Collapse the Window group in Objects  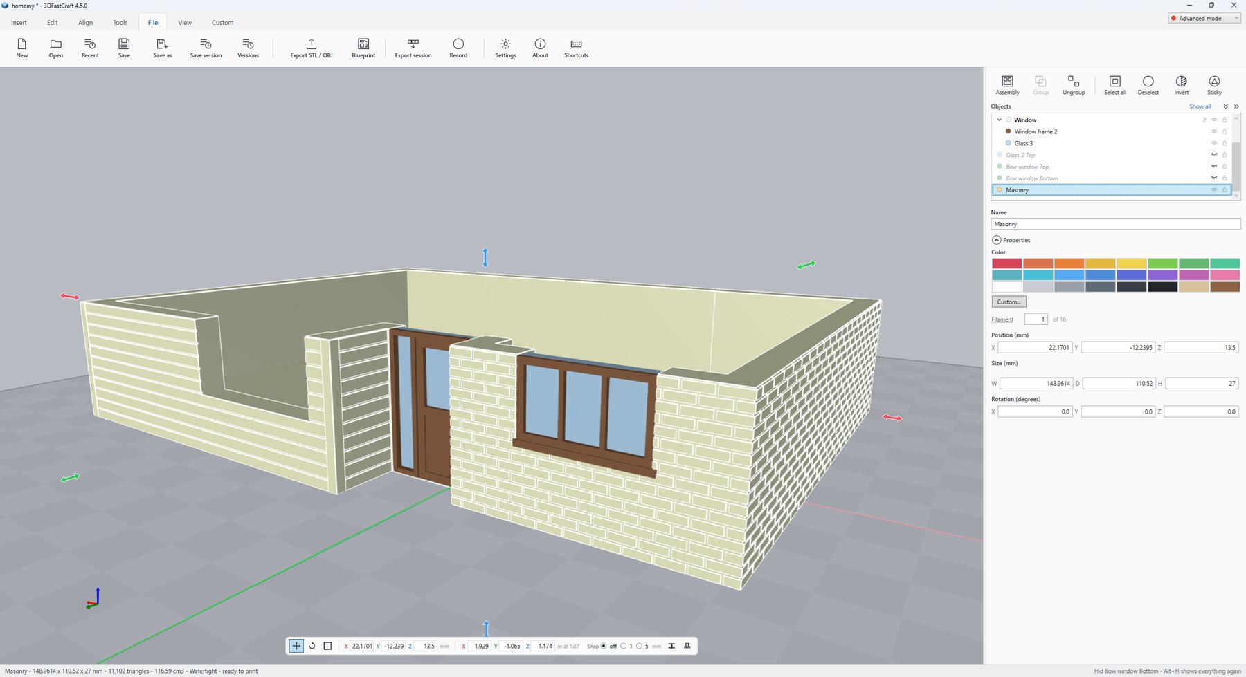999,120
